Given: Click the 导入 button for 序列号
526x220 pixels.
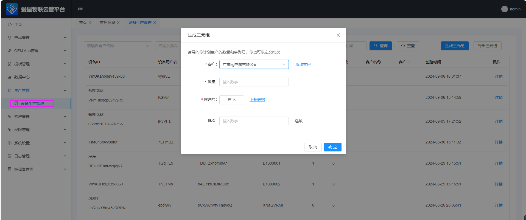Looking at the screenshot, I should [x=232, y=100].
